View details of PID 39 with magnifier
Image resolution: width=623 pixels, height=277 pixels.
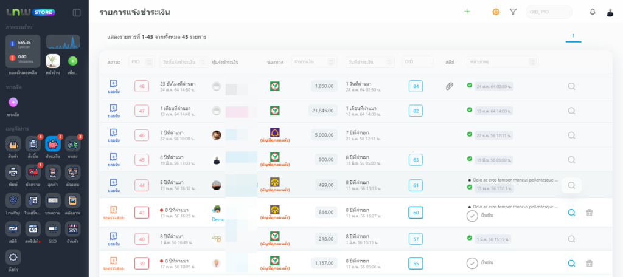tap(571, 263)
